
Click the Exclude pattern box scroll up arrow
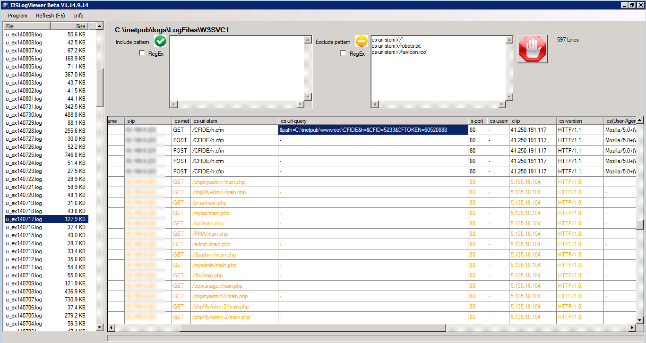(x=509, y=40)
